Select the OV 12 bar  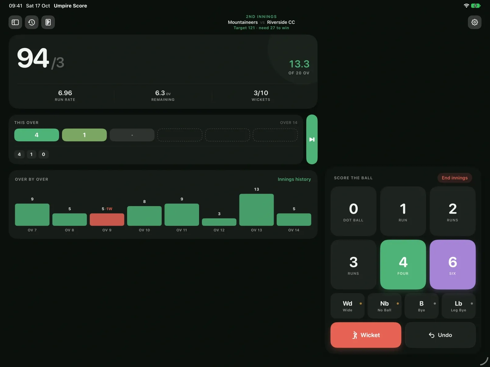219,222
